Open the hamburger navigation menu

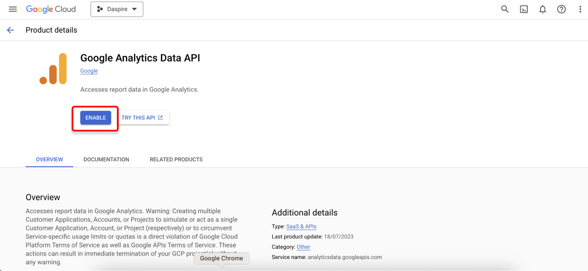(x=13, y=9)
